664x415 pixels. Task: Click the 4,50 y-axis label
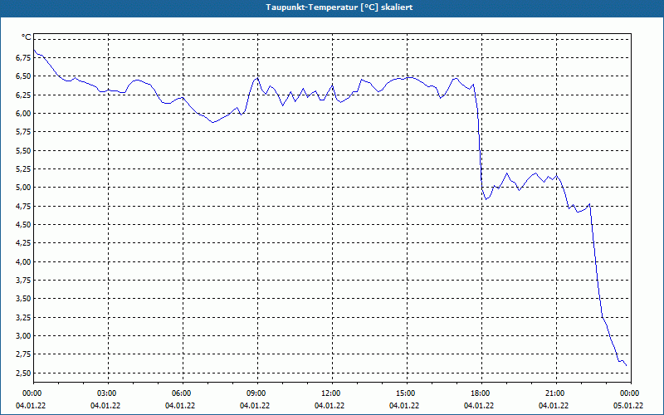coord(23,225)
